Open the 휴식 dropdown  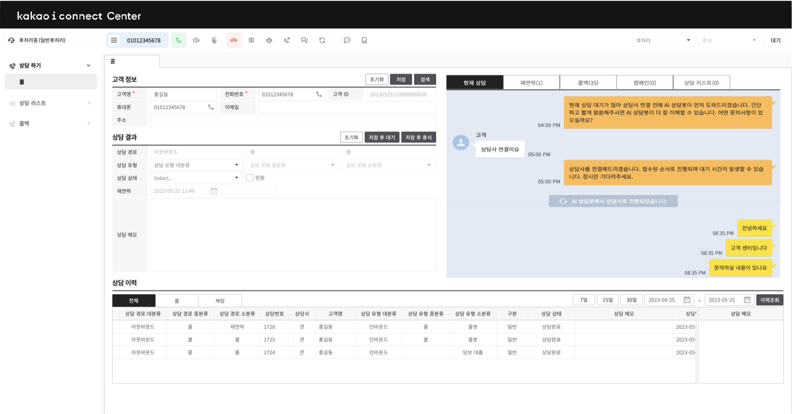coord(729,40)
